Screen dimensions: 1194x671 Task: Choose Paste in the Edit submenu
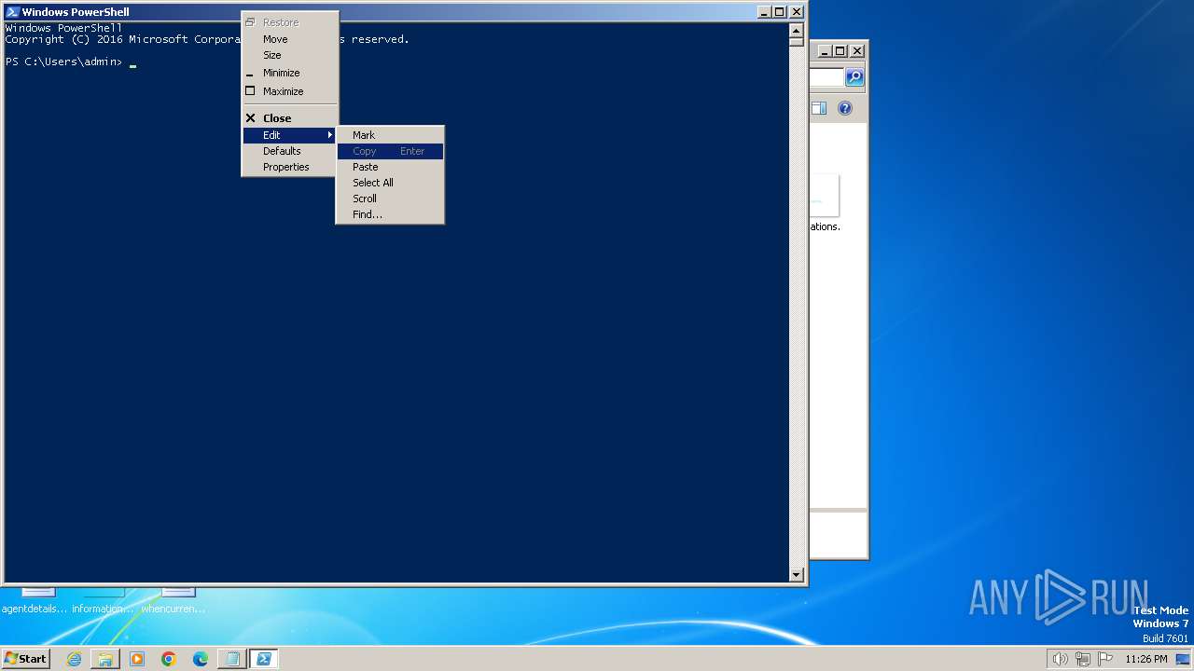point(390,167)
